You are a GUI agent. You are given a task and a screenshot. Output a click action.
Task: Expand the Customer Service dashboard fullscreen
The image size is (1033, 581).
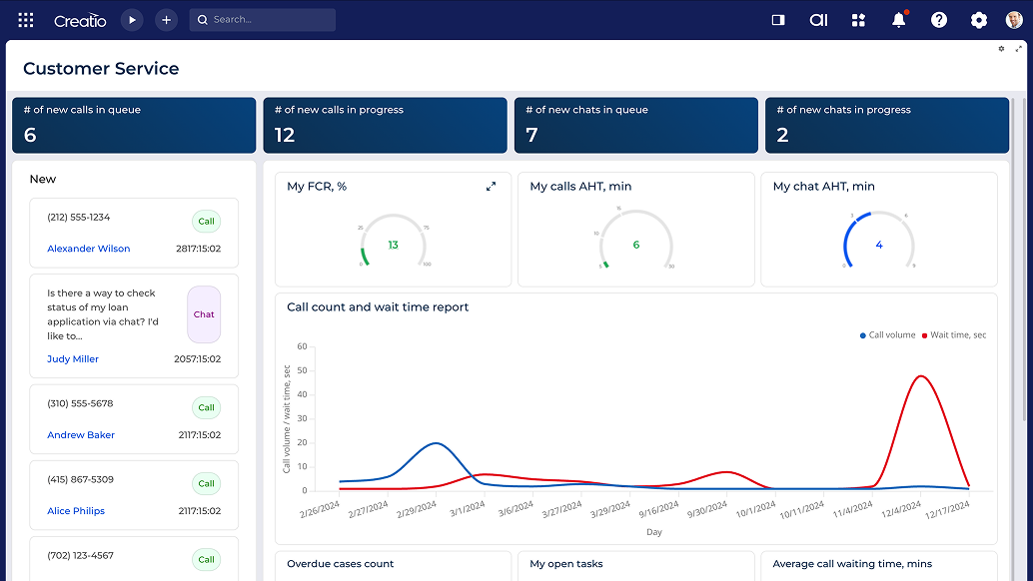(x=1017, y=48)
